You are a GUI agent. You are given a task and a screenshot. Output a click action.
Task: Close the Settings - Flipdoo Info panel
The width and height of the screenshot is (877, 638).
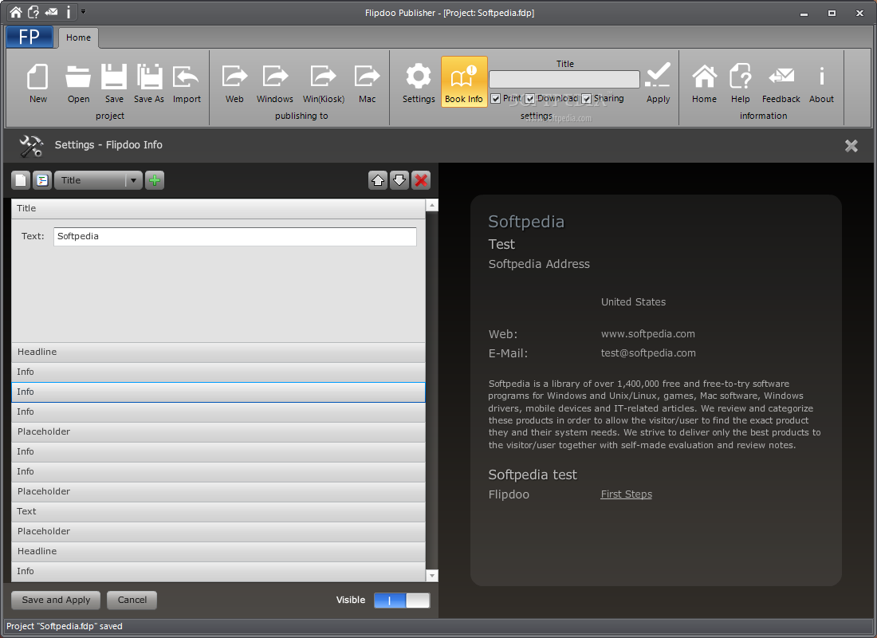[x=851, y=145]
